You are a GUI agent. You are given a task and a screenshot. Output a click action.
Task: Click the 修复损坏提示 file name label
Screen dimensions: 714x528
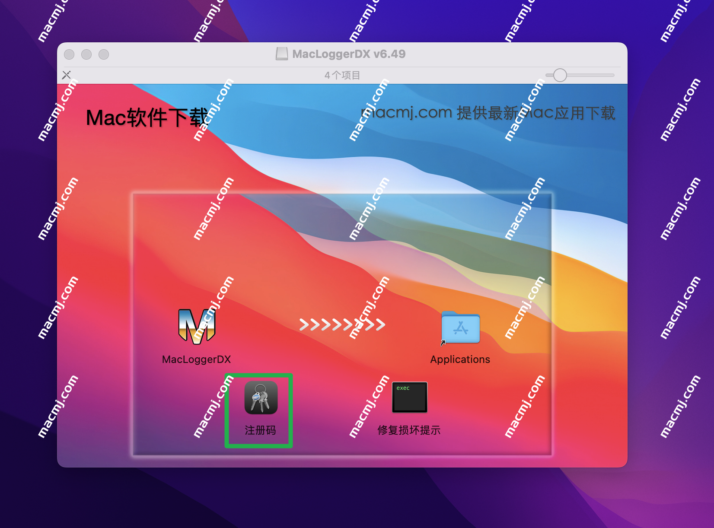coord(409,430)
